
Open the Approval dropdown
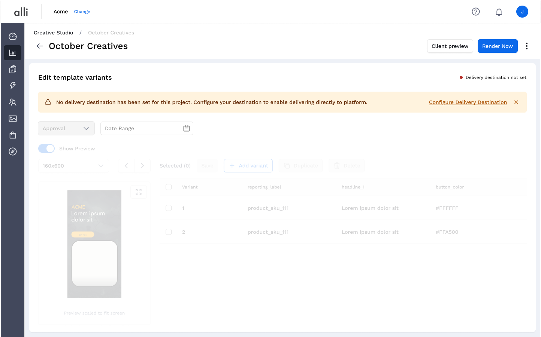66,128
